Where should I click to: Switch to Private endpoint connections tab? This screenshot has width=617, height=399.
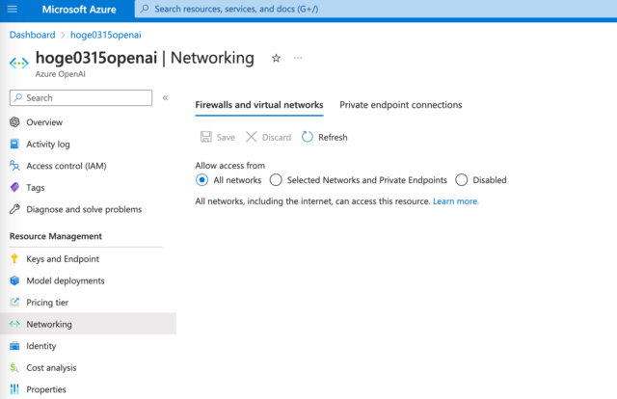401,105
